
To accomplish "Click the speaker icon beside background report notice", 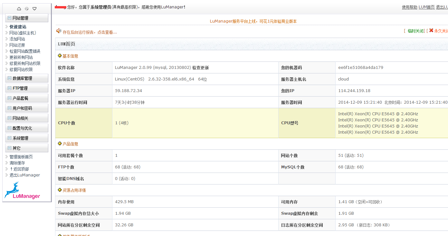I will (x=59, y=31).
